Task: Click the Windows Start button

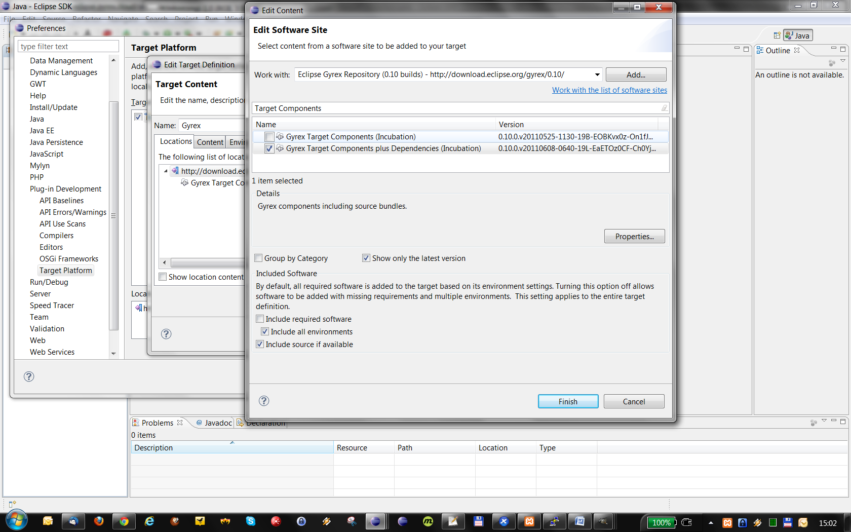Action: (x=16, y=520)
